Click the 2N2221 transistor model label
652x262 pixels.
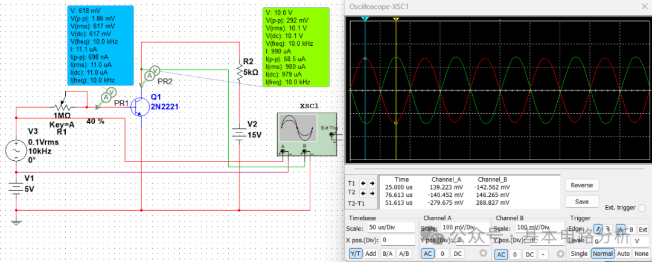[165, 107]
